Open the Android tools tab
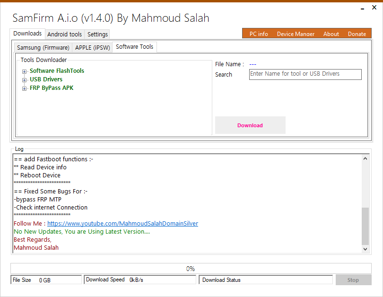The image size is (383, 297). pos(64,34)
